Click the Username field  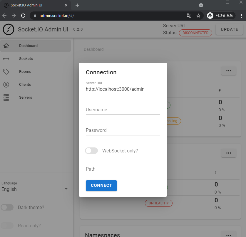point(123,110)
